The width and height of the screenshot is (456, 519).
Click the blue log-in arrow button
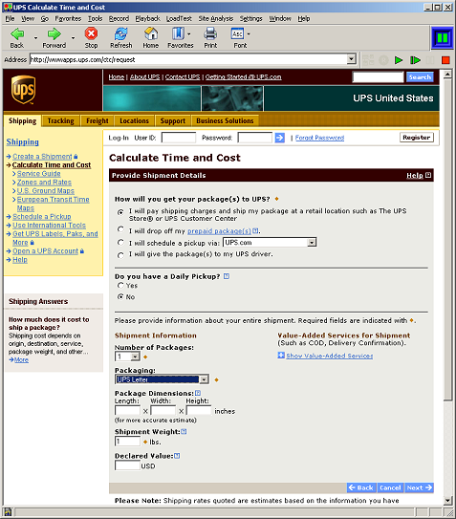click(x=280, y=138)
